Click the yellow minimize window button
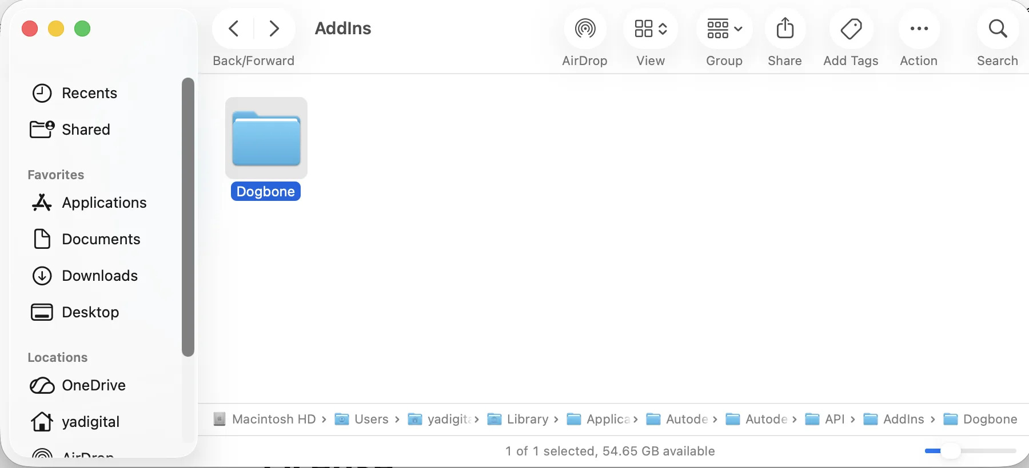Image resolution: width=1029 pixels, height=468 pixels. point(56,28)
